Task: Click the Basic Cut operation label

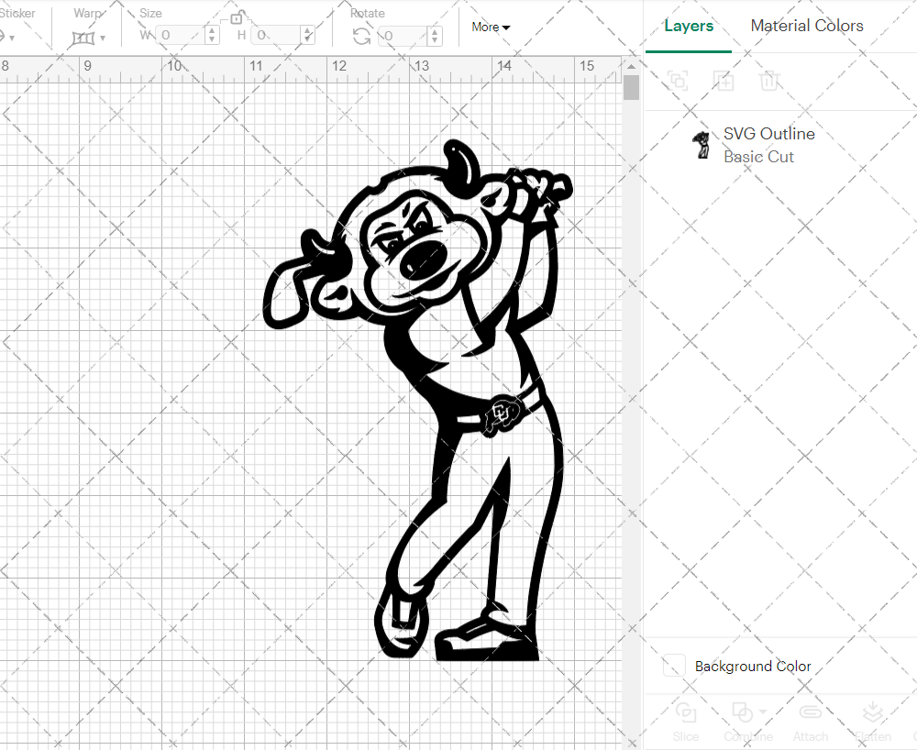Action: point(758,157)
